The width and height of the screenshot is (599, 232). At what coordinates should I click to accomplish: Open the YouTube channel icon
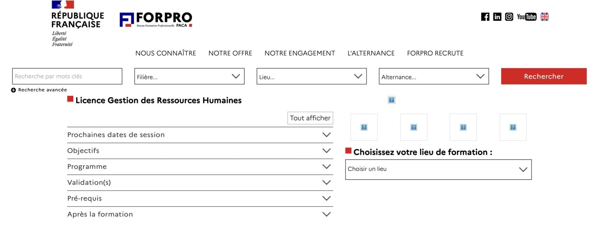526,17
